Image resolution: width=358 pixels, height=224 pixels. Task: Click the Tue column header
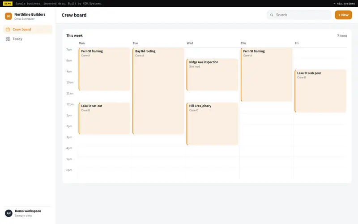coord(135,43)
